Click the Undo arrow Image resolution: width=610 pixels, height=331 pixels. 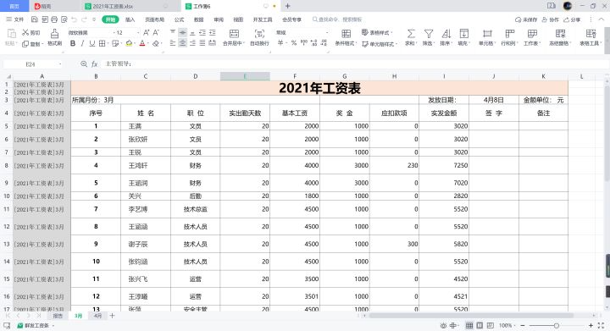(x=74, y=19)
